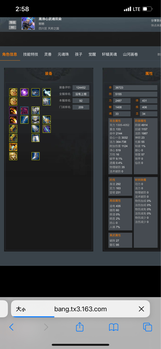
Task: Tap the purple swirling orb equipment icon
Action: 24,92
